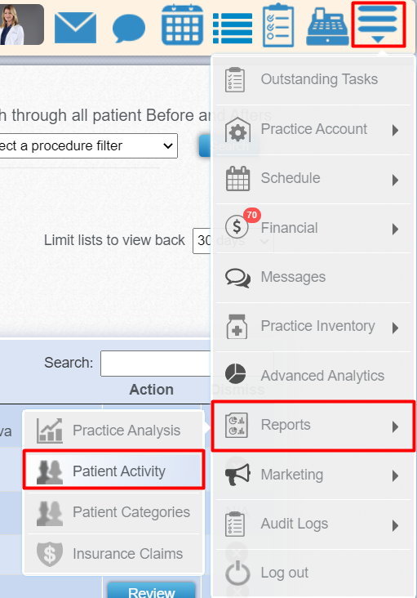Open the mail envelope icon in the toolbar
417x598 pixels.
(75, 28)
